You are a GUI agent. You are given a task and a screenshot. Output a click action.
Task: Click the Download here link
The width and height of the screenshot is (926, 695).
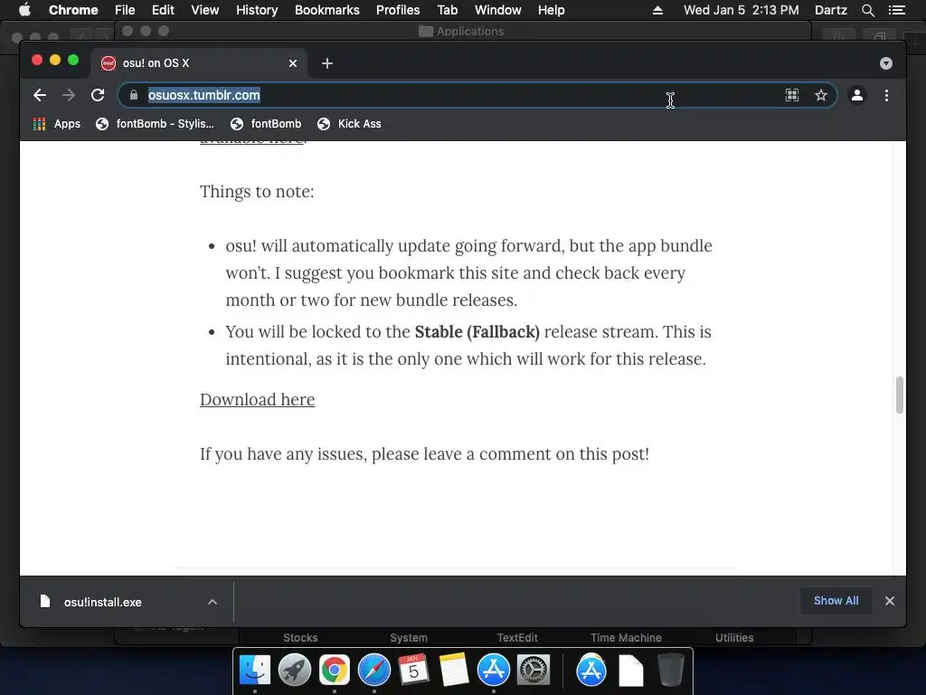[x=257, y=399]
